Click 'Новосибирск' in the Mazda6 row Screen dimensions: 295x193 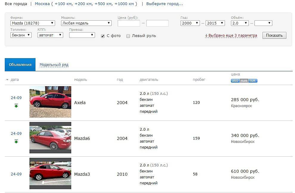pos(243,142)
